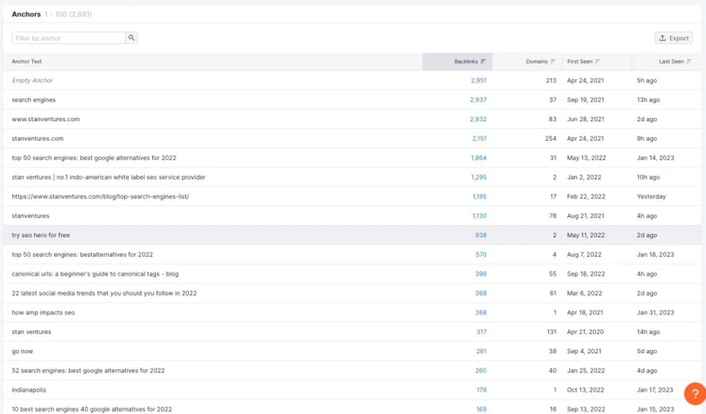
Task: Click the Anchor Text column header
Action: [27, 61]
